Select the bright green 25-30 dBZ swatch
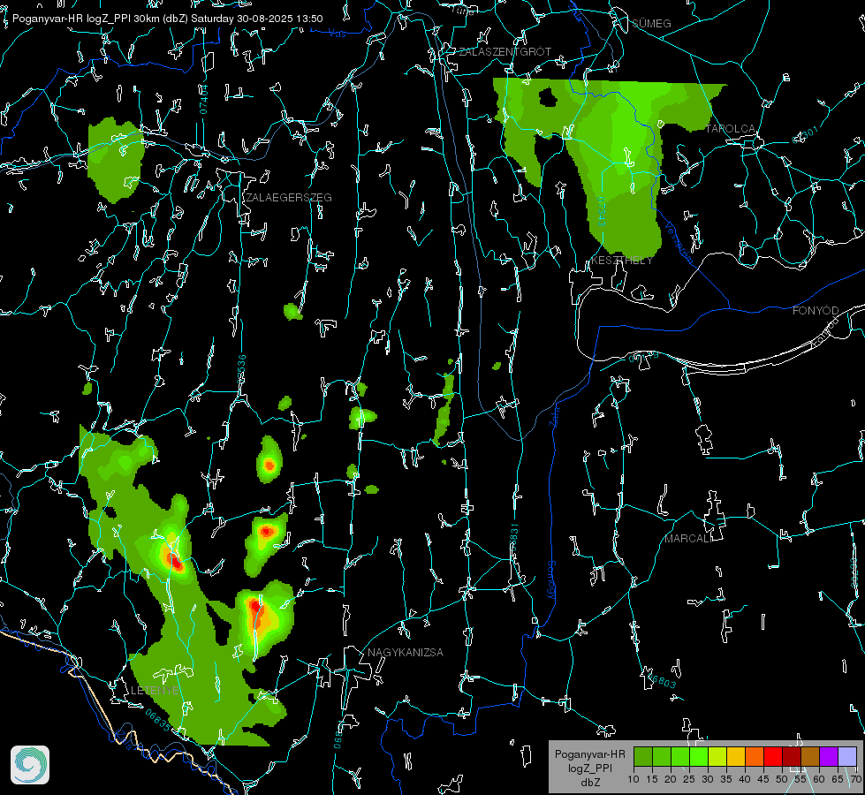 pyautogui.click(x=699, y=756)
